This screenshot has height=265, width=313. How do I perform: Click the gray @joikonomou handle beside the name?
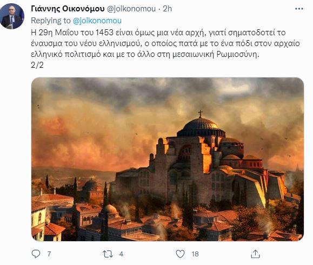point(131,9)
